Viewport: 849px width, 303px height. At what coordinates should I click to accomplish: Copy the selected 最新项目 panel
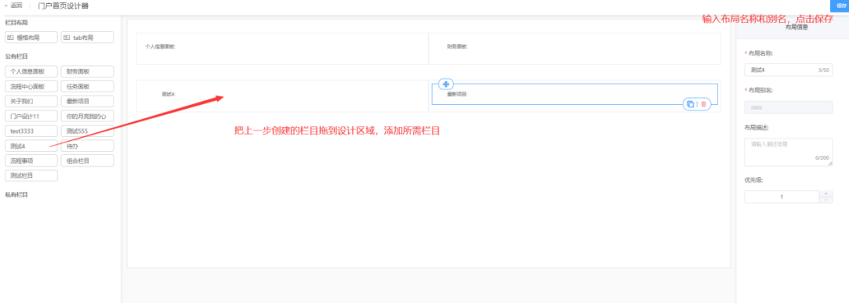[691, 104]
